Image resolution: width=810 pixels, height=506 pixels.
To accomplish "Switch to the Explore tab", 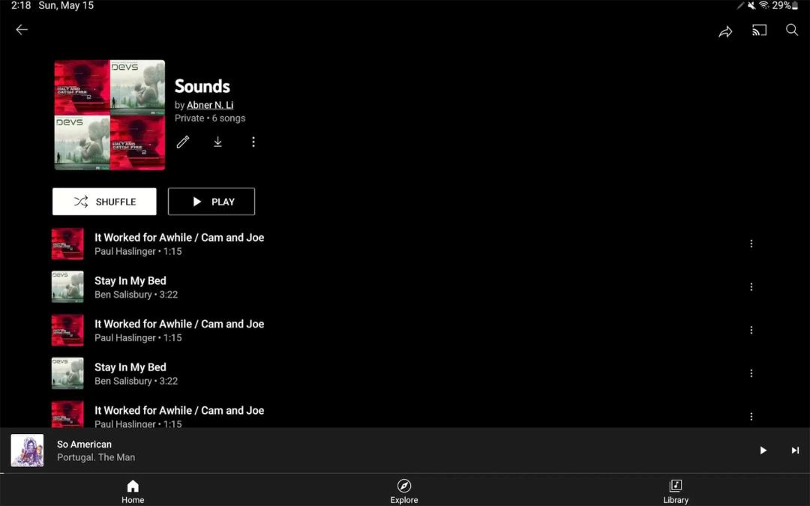I will 404,491.
